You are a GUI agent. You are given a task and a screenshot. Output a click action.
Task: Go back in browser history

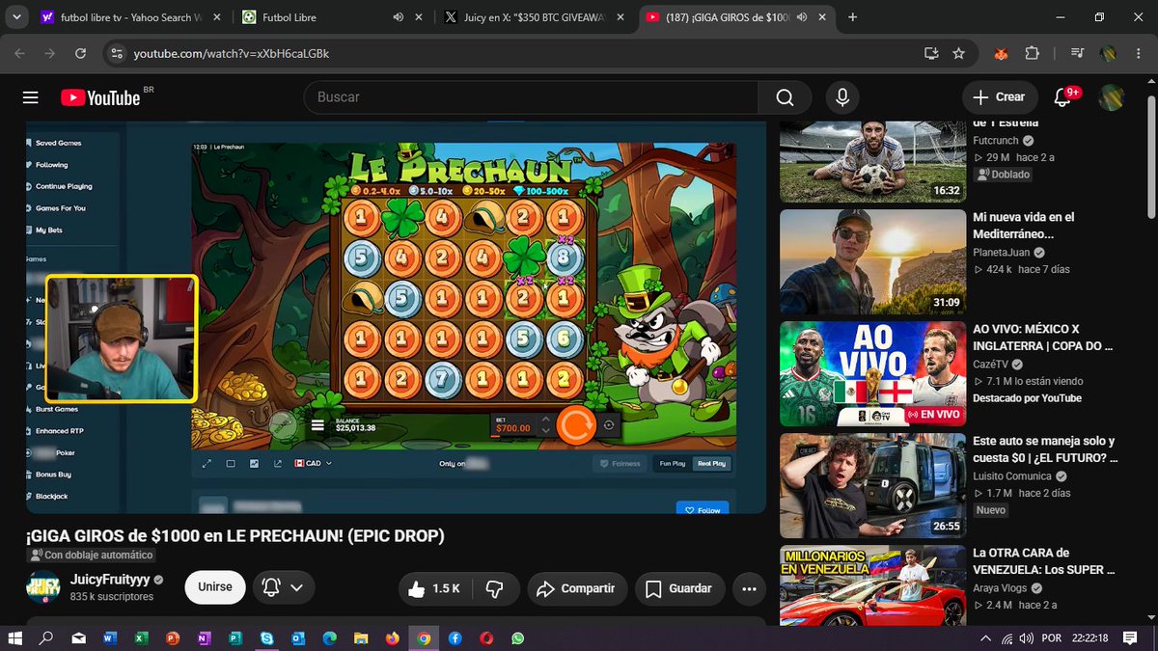[x=19, y=54]
